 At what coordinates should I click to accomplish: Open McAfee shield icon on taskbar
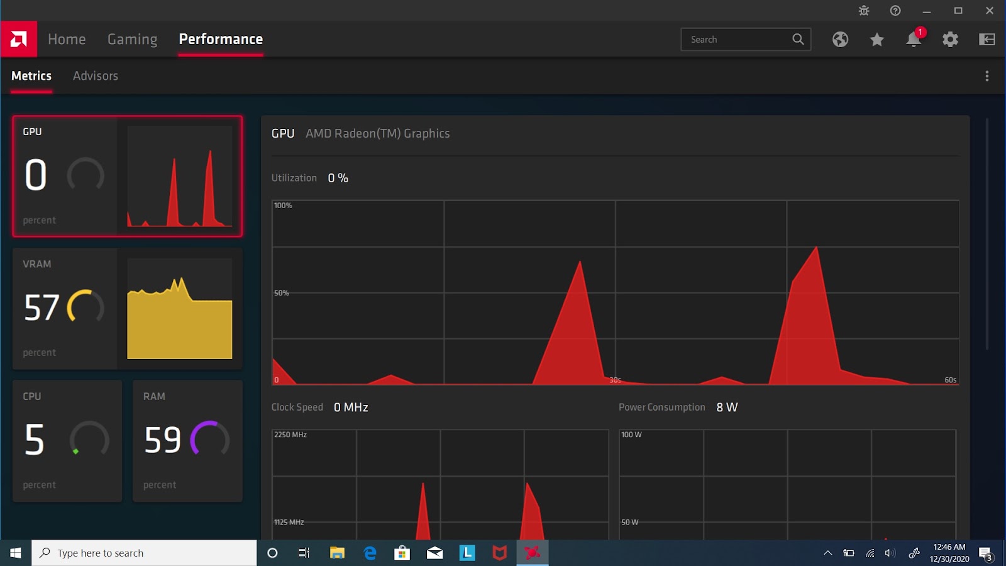pos(500,553)
